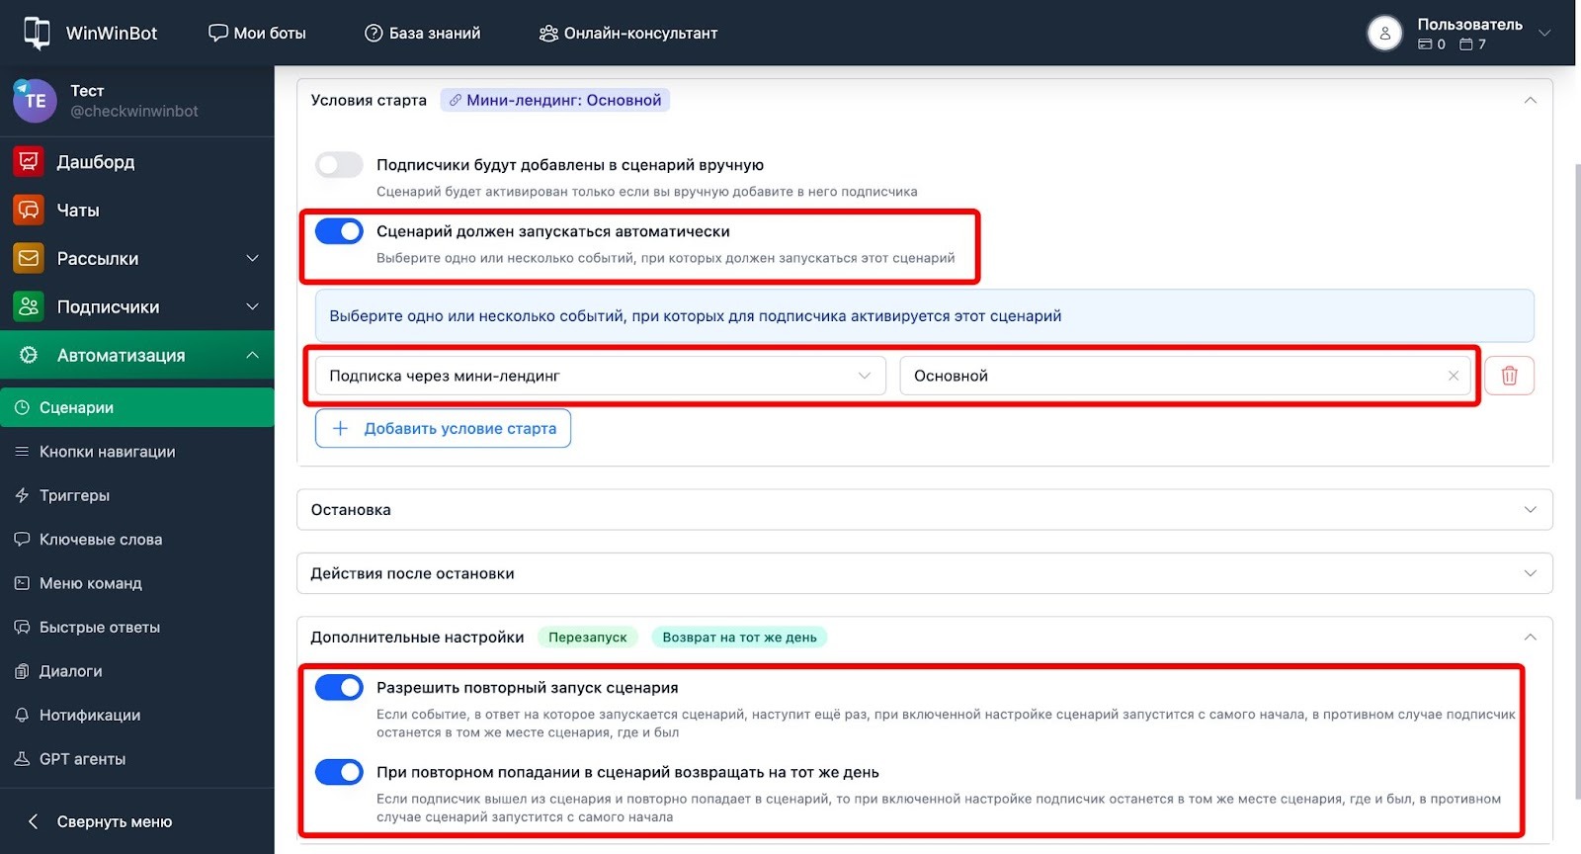Go to Мои боты in top navigation
This screenshot has width=1581, height=854.
(258, 34)
